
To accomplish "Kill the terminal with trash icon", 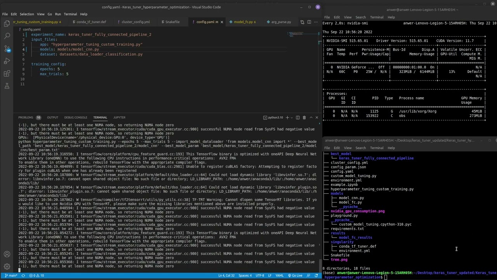I will tap(304, 117).
